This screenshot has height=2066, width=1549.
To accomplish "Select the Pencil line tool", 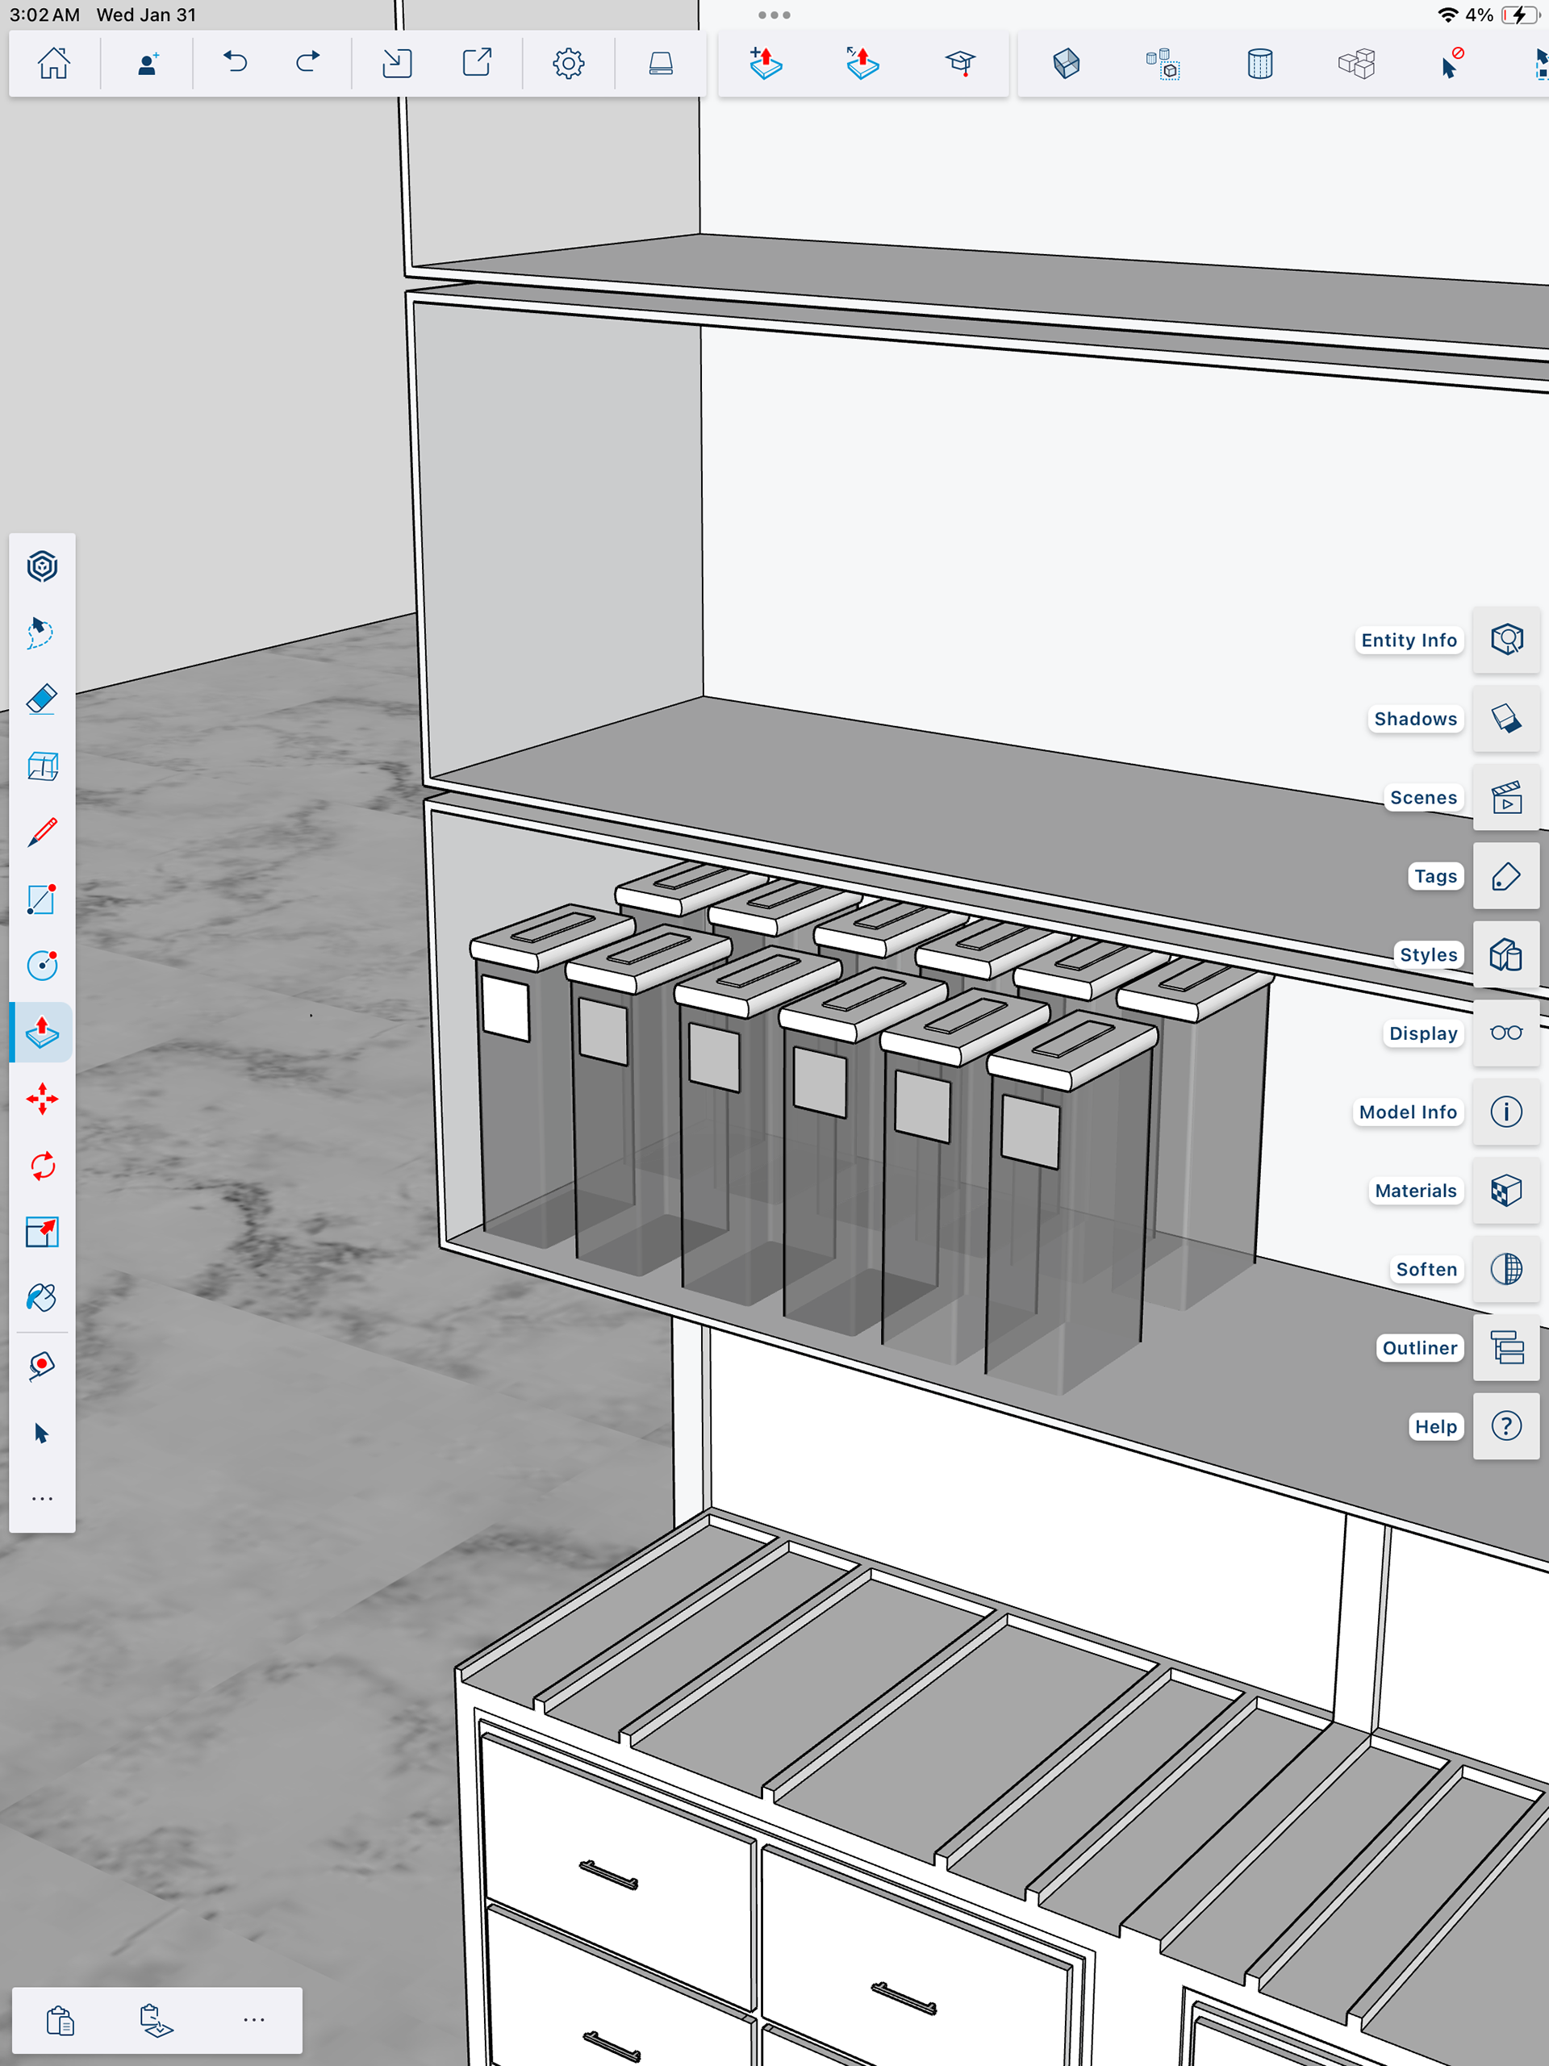I will 42,833.
